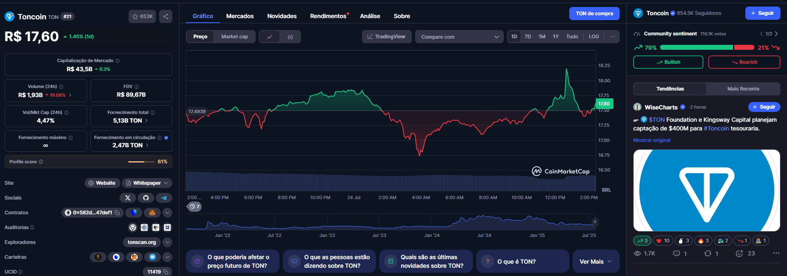Switch to Mais Recente feed tab

pyautogui.click(x=743, y=89)
